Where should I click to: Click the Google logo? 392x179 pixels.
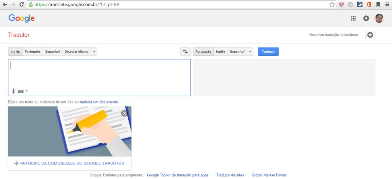point(21,18)
